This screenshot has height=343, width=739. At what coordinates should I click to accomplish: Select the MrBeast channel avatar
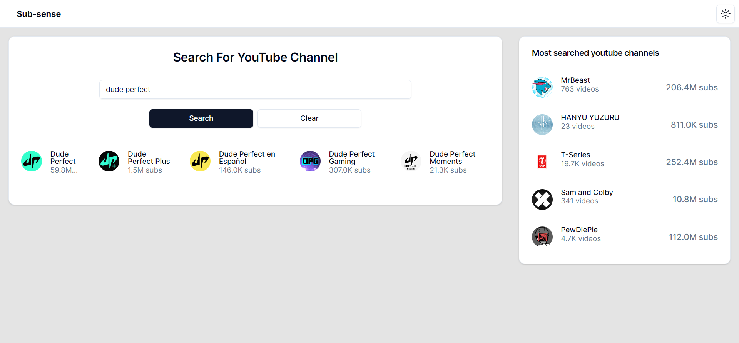[542, 87]
